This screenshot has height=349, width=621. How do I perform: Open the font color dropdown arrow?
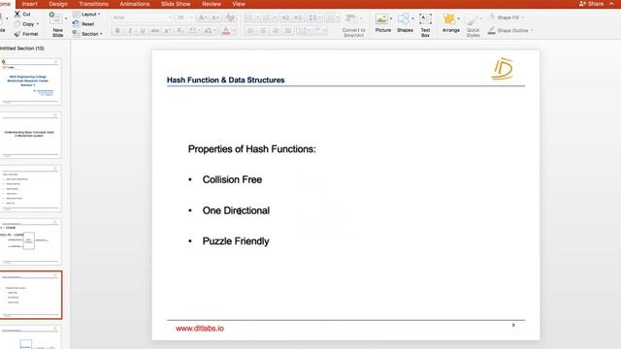[x=234, y=30]
